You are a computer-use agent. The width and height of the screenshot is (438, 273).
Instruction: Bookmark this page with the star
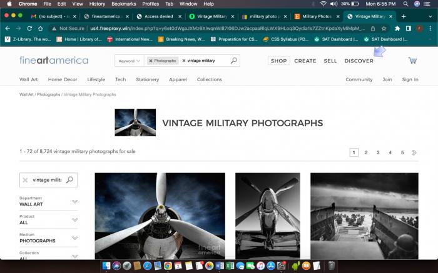[x=384, y=29]
